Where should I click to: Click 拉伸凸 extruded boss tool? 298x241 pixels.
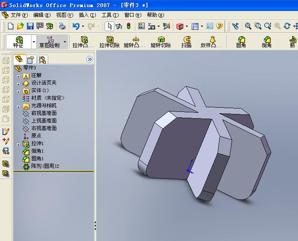(x=83, y=42)
